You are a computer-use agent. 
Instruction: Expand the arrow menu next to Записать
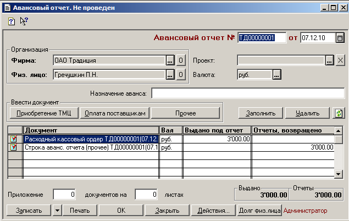57,211
